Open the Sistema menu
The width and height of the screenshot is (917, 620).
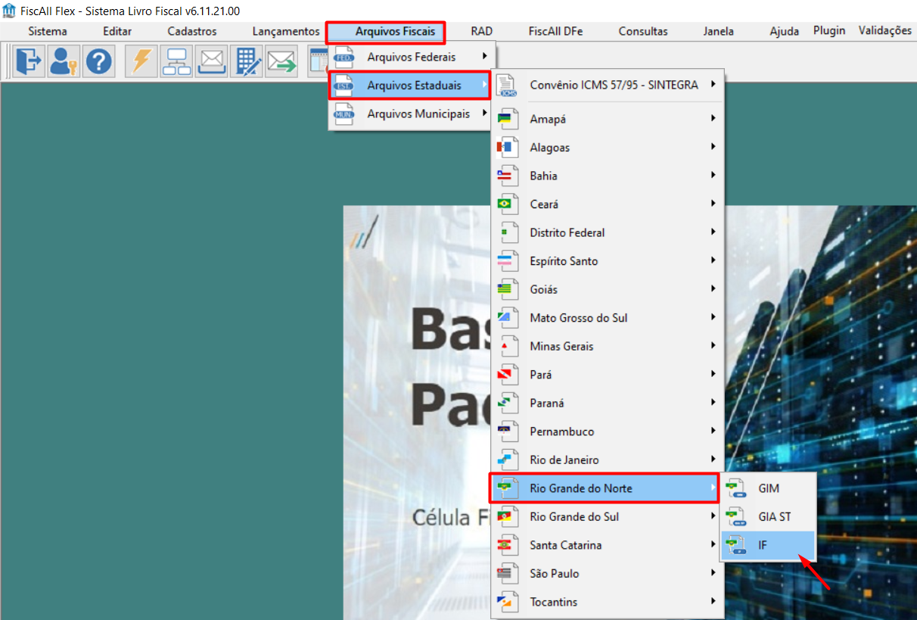point(48,32)
